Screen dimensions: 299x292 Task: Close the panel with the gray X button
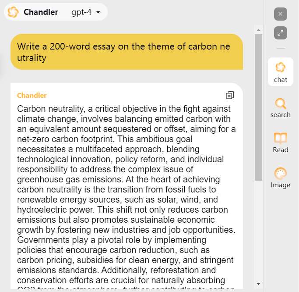pos(281,14)
